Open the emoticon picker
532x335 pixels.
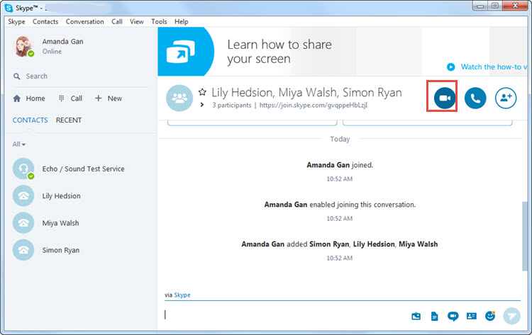pos(490,316)
